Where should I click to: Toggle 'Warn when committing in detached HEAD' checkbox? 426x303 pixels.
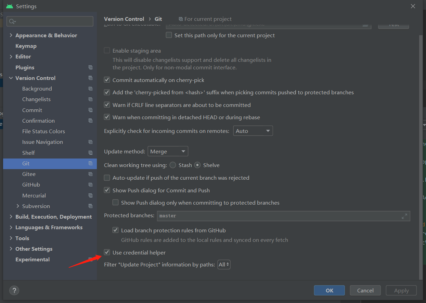click(x=107, y=117)
